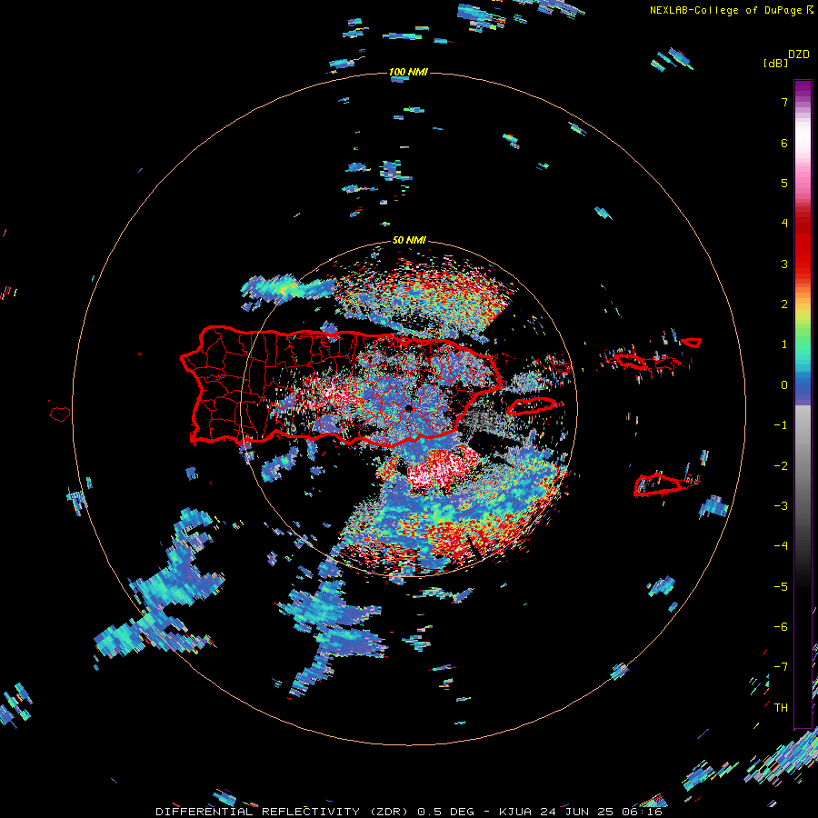Click the 1 value on color scale
Image resolution: width=818 pixels, height=818 pixels.
784,344
